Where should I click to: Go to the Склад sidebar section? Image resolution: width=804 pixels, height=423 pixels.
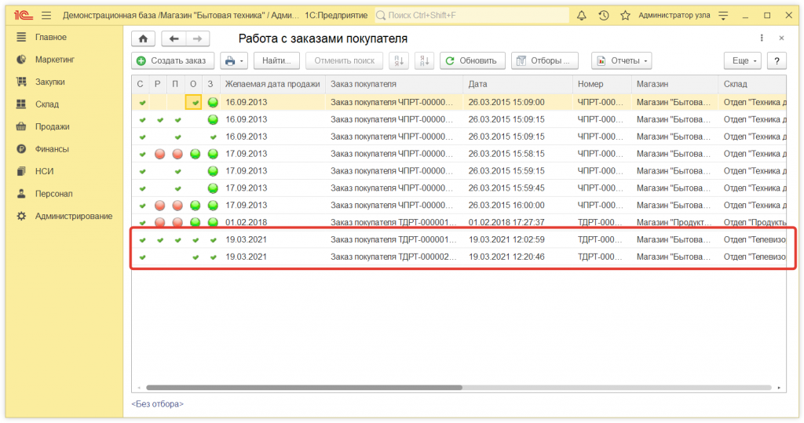pos(46,104)
